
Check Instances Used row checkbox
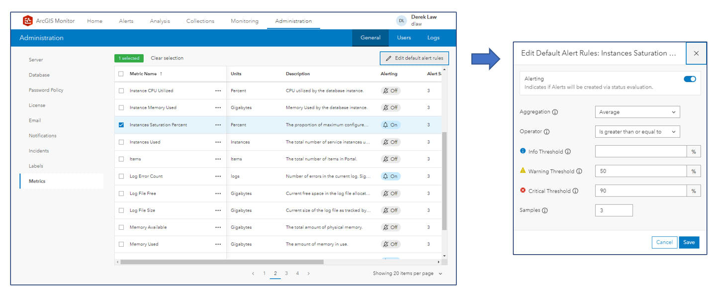tap(121, 142)
